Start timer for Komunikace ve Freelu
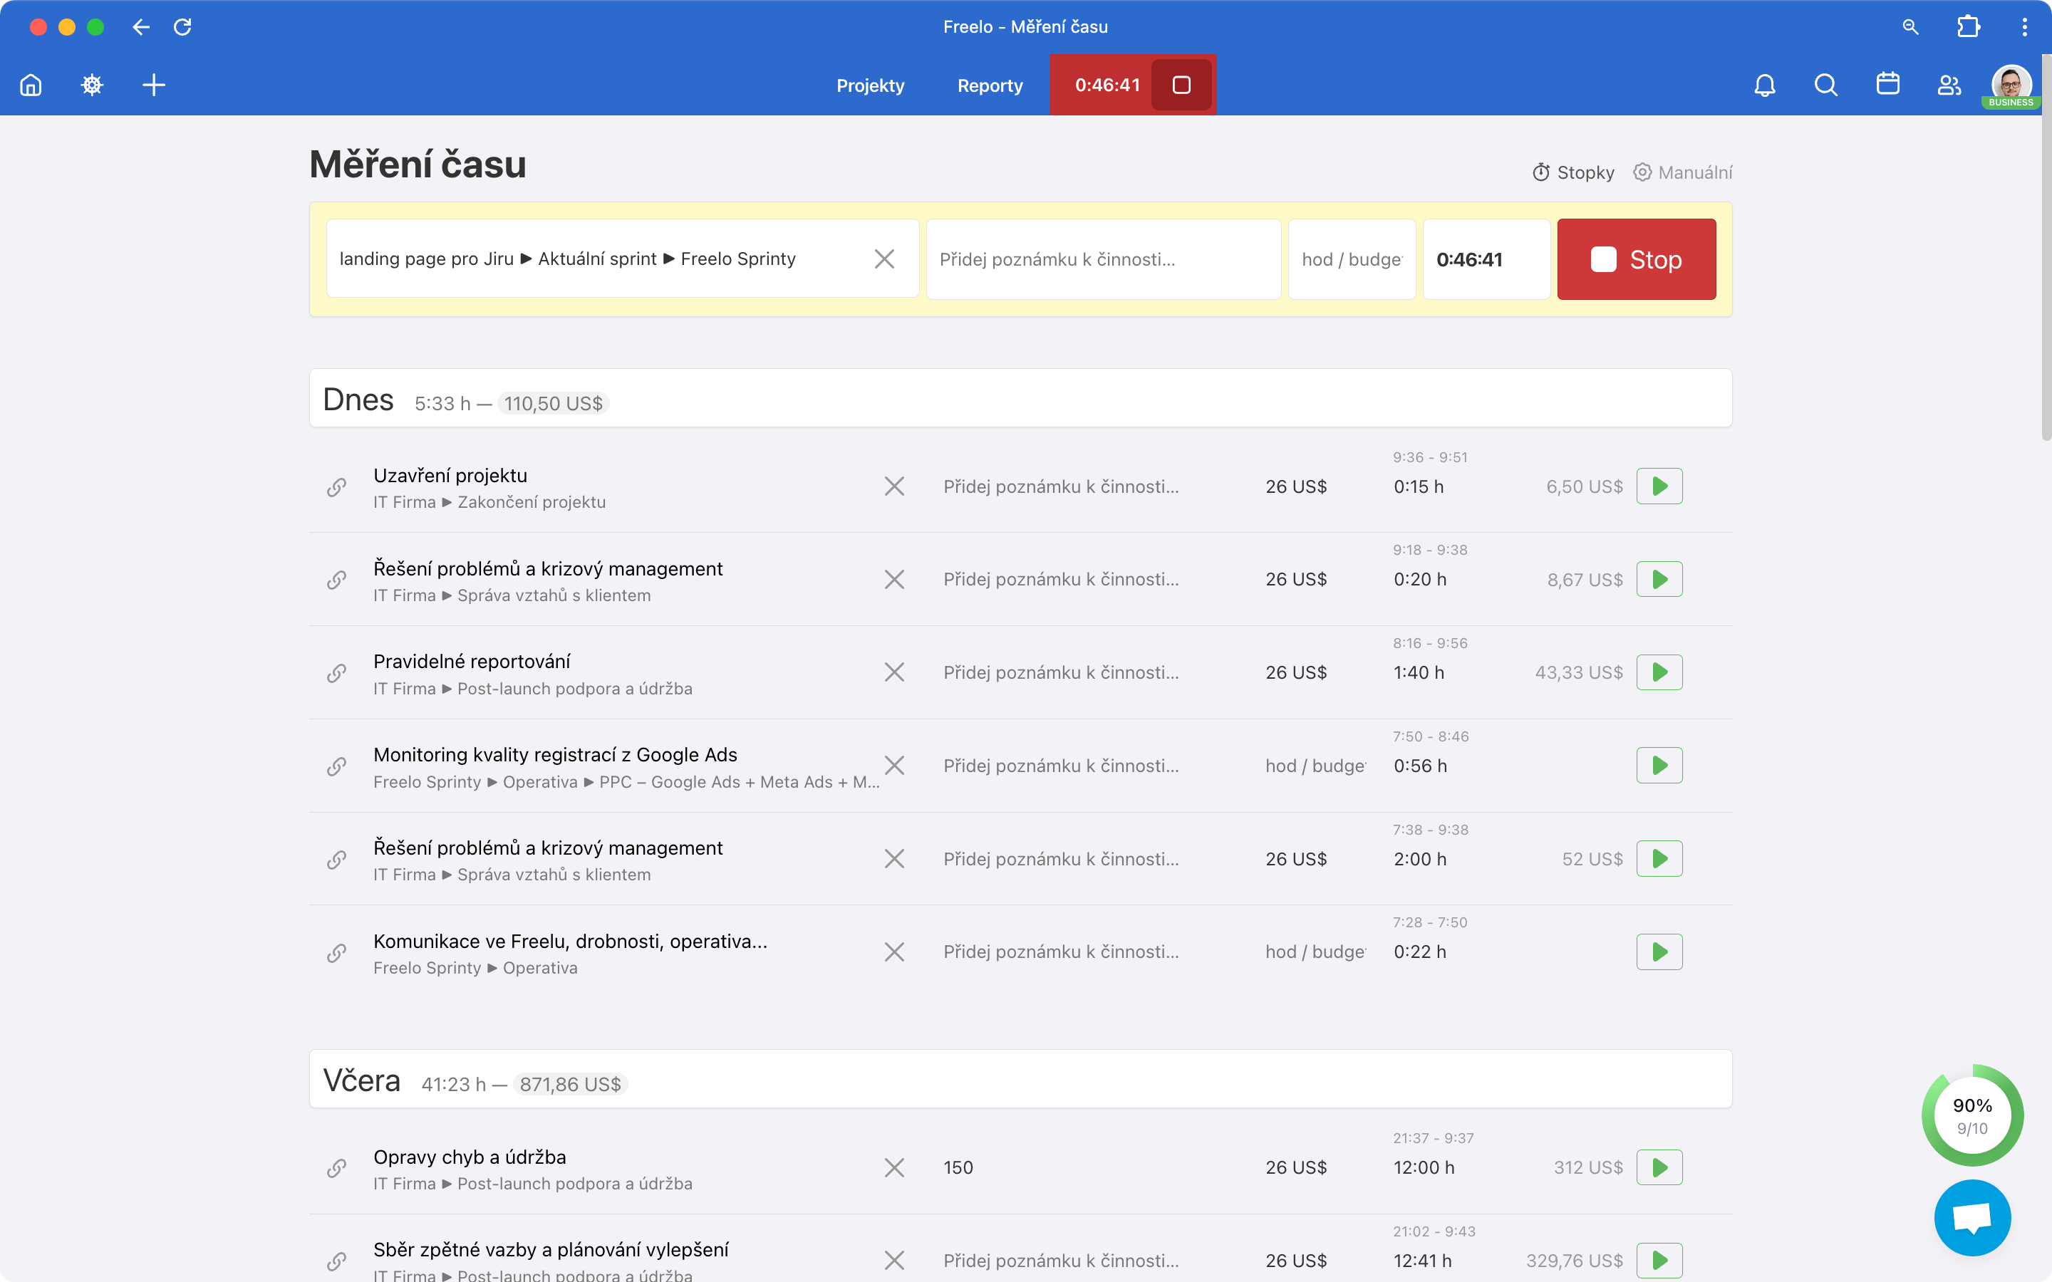Screen dimensions: 2052x1282 [1659, 952]
